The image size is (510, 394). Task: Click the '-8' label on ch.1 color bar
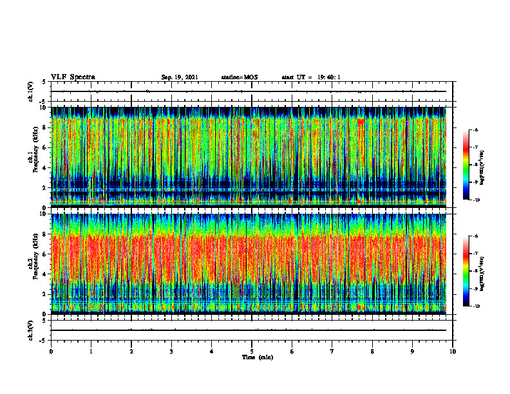point(475,165)
